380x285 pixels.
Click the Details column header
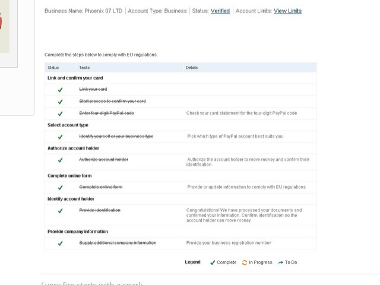(192, 68)
